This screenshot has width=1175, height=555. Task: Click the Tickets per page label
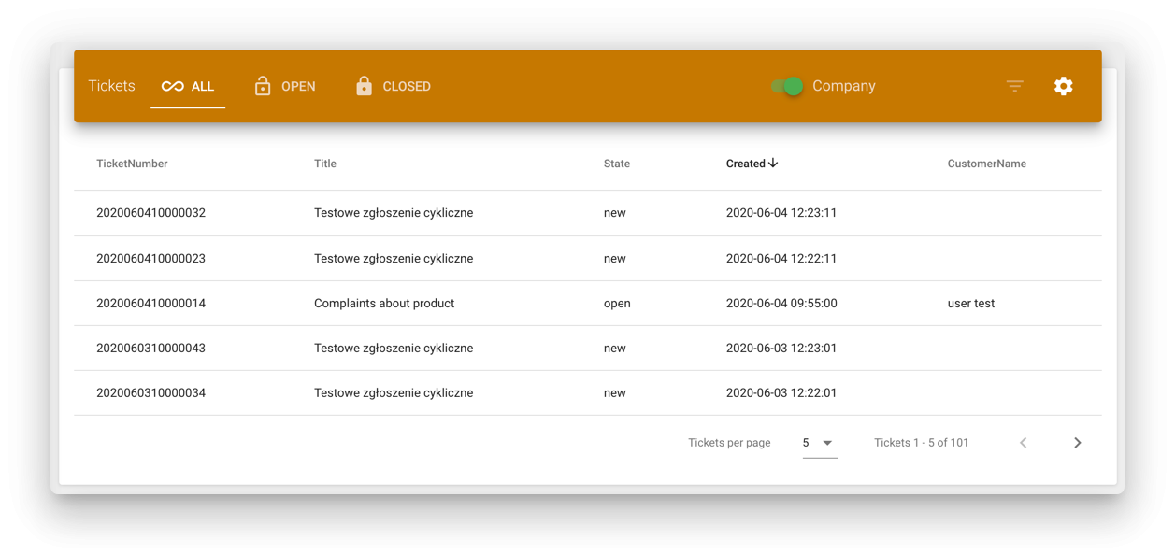(x=729, y=443)
